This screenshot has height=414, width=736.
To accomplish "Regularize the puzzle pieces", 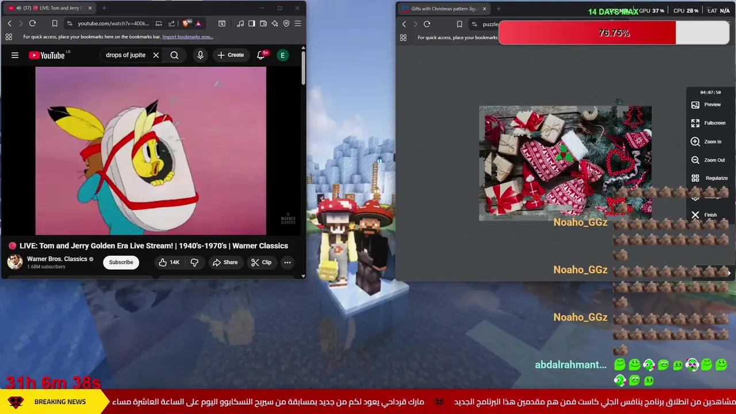I will coord(710,178).
